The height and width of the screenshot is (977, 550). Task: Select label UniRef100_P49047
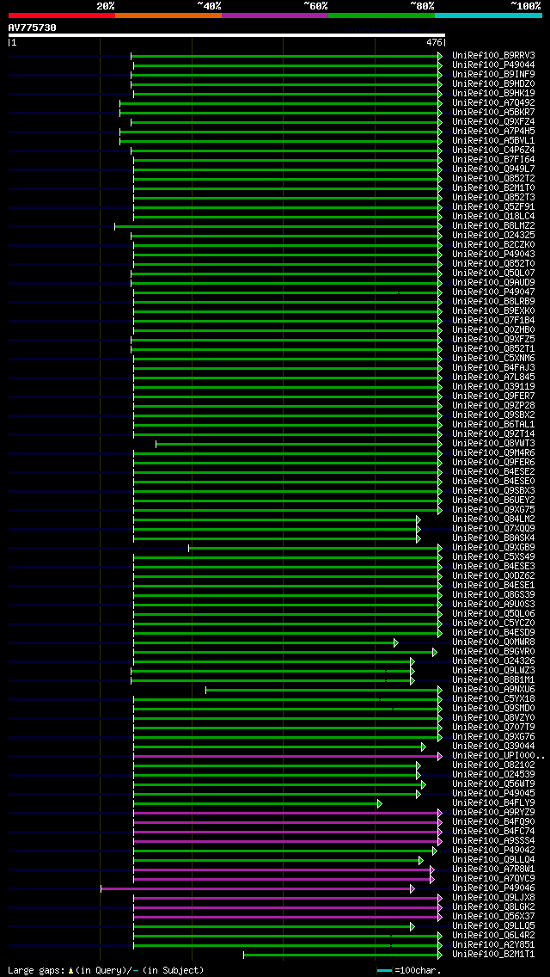(x=493, y=292)
